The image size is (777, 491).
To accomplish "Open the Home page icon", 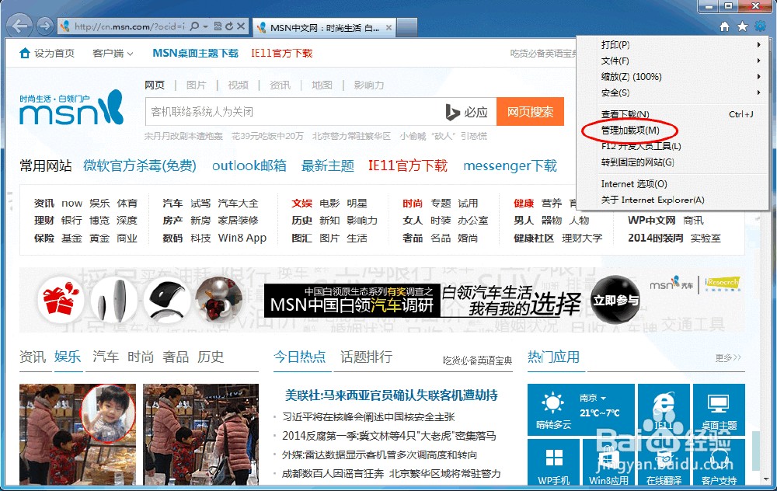I will (x=724, y=26).
